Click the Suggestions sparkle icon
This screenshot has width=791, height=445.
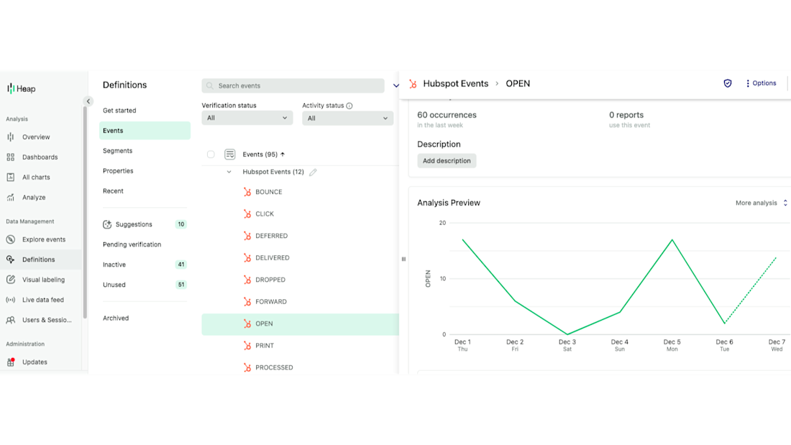pyautogui.click(x=107, y=224)
